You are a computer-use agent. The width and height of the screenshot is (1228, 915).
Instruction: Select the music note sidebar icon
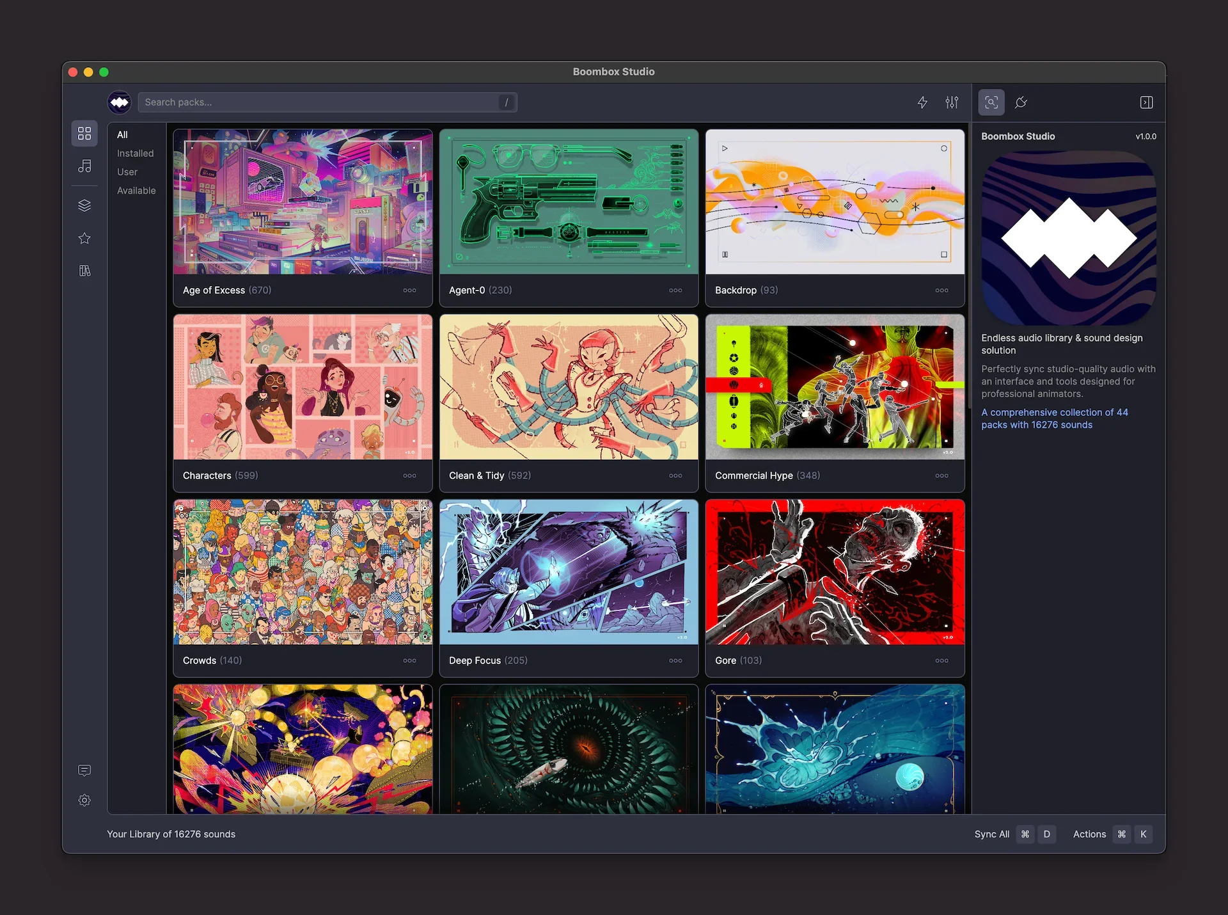point(84,166)
